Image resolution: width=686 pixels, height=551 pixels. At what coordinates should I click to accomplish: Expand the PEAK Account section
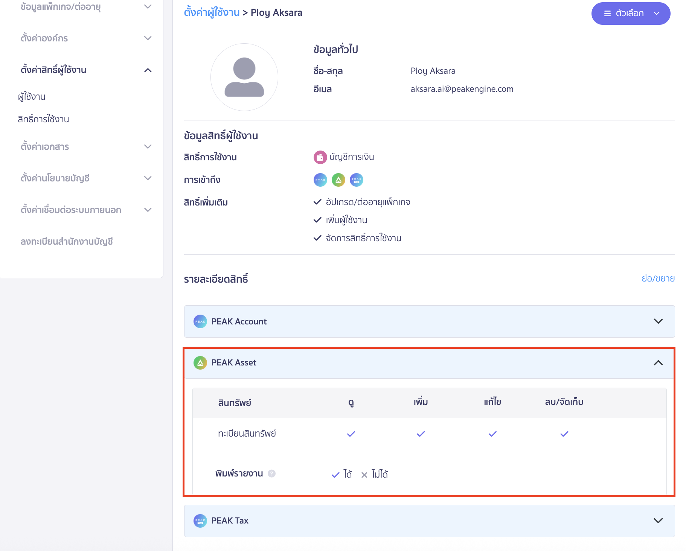pos(658,321)
